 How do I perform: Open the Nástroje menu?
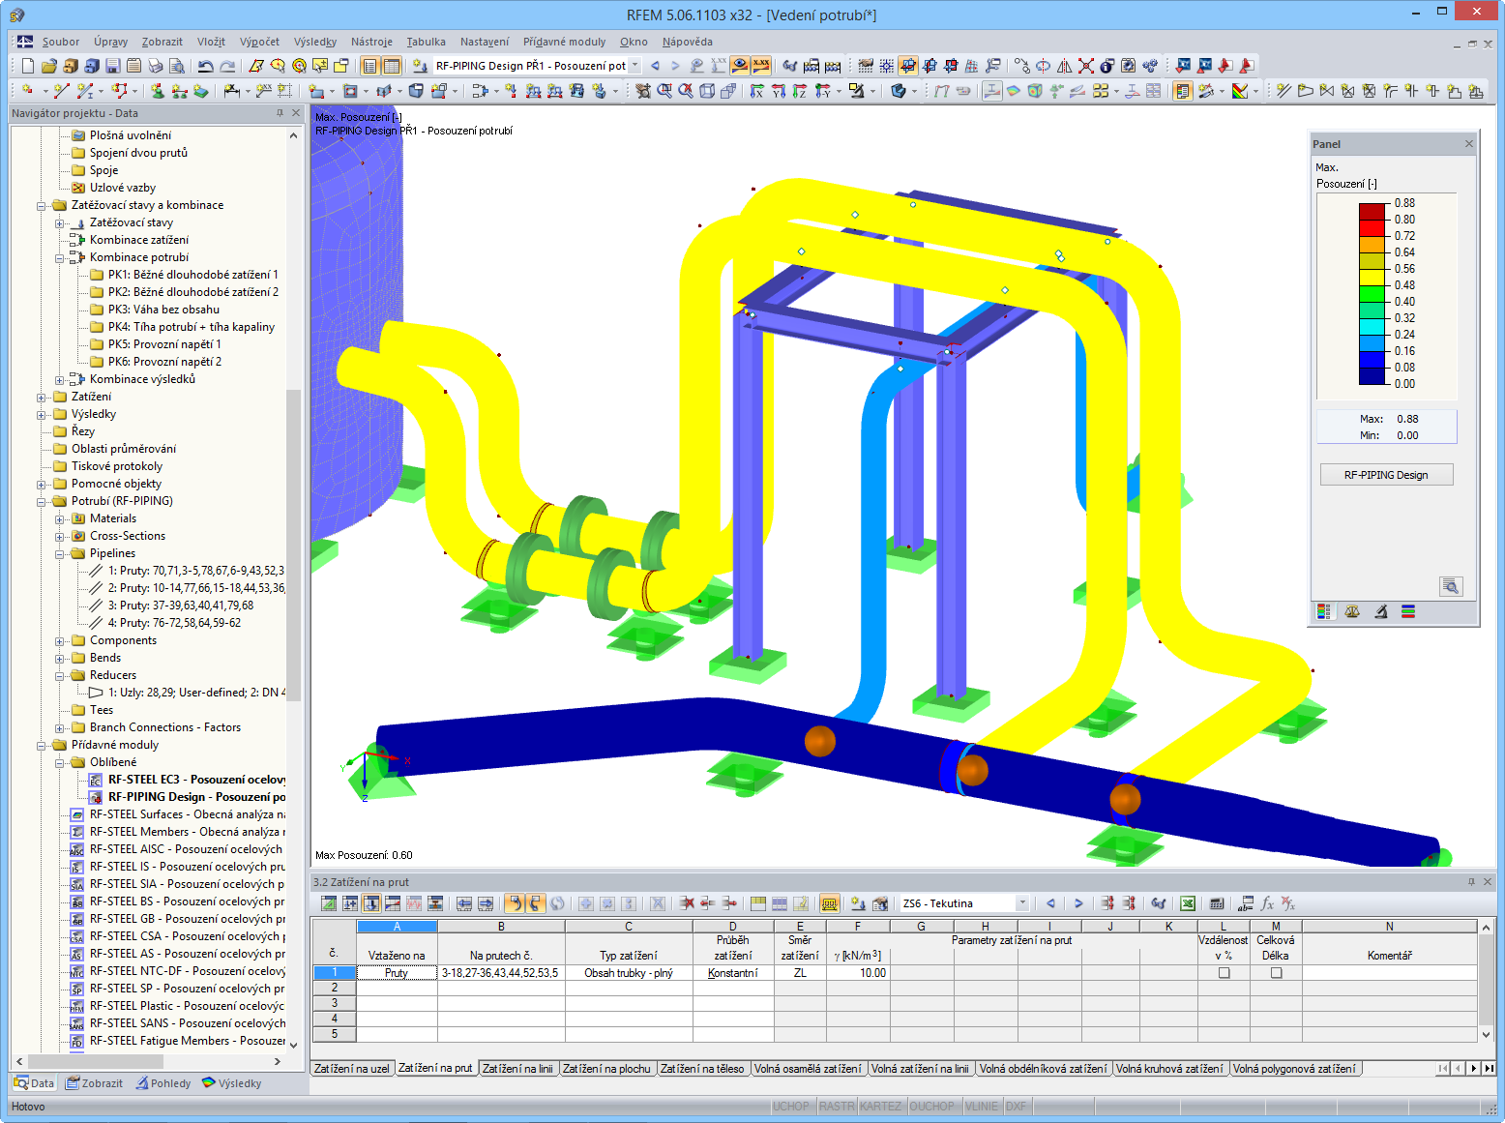pyautogui.click(x=371, y=42)
